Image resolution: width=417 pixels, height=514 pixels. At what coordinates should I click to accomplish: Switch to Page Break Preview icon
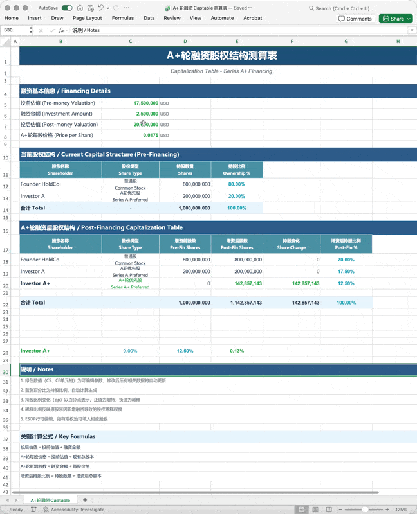click(x=329, y=510)
